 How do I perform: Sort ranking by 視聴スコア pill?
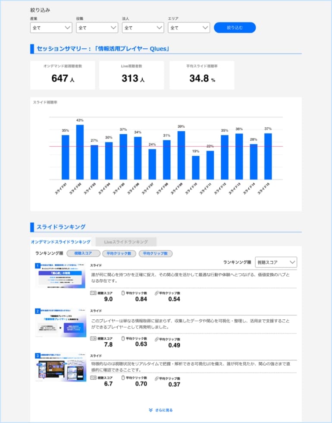[x=83, y=253]
